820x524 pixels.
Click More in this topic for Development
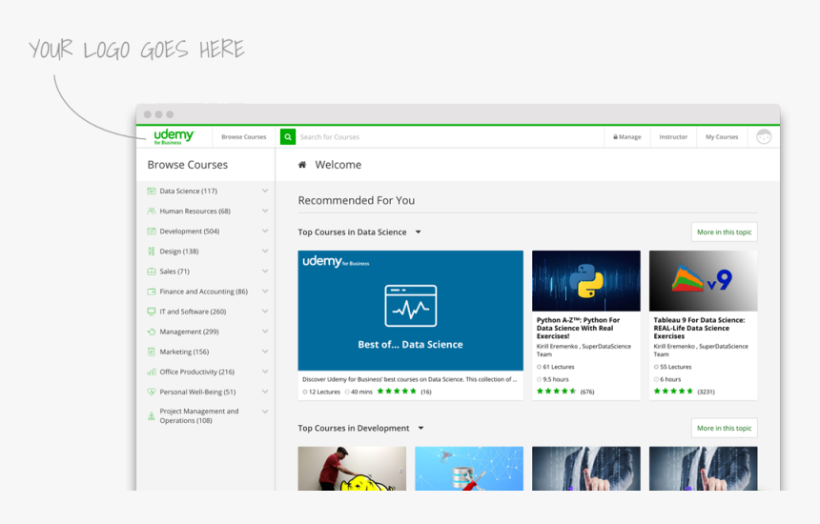tap(725, 428)
